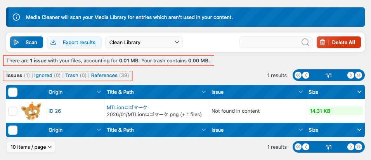This screenshot has height=160, width=371.
Task: Go to next page in bottom pagination
Action: (x=350, y=147)
